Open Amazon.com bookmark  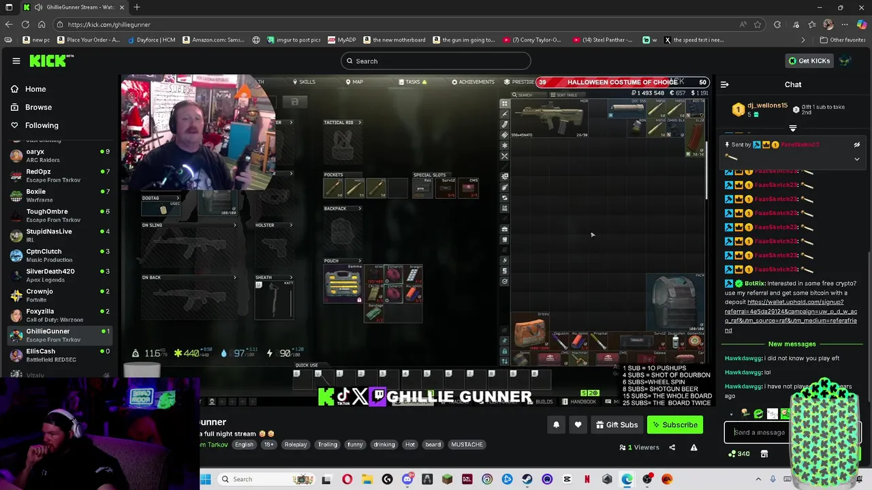click(x=213, y=39)
